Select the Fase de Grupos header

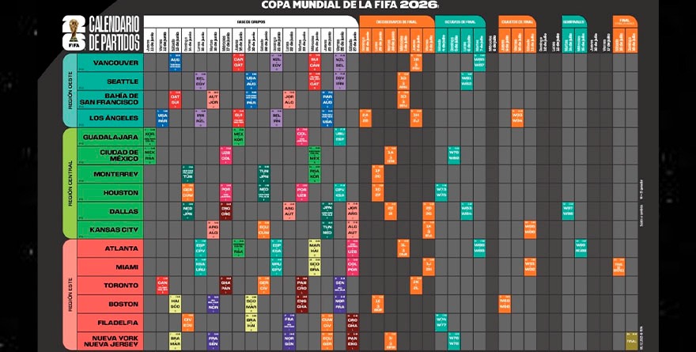point(252,21)
